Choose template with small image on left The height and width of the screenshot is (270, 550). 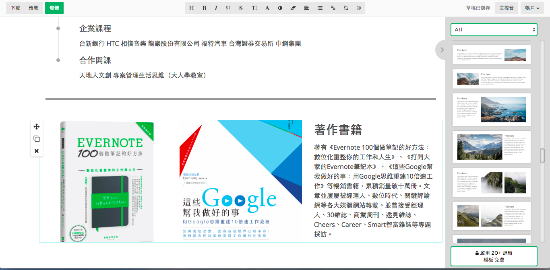click(x=492, y=79)
